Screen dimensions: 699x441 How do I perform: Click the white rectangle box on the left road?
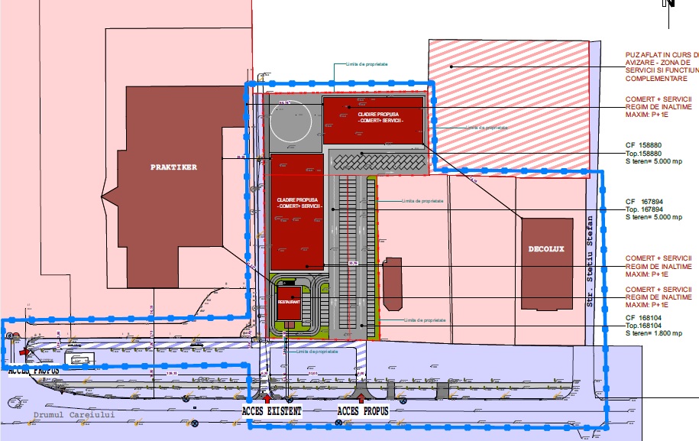pos(78,359)
